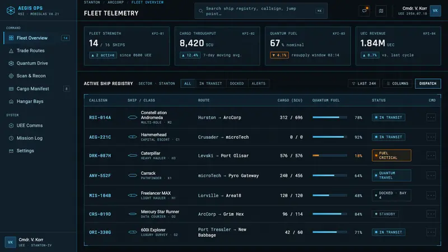Click the Dispatch button
This screenshot has height=252, width=448.
428,83
